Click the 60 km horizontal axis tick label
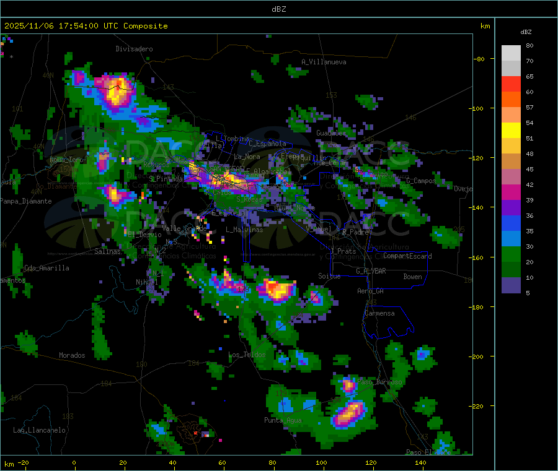Screen dimensions: 558x471 [222, 463]
